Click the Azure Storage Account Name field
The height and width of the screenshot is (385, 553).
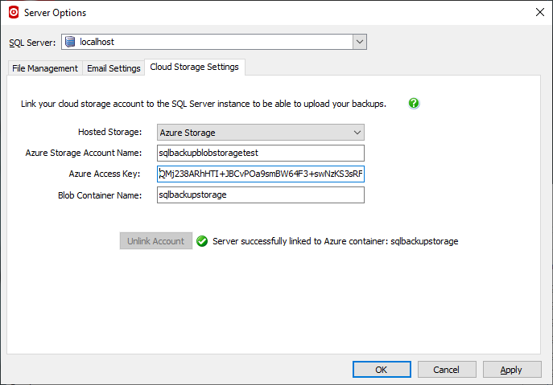[260, 153]
